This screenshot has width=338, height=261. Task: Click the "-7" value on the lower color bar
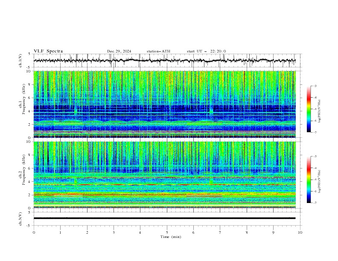point(315,203)
